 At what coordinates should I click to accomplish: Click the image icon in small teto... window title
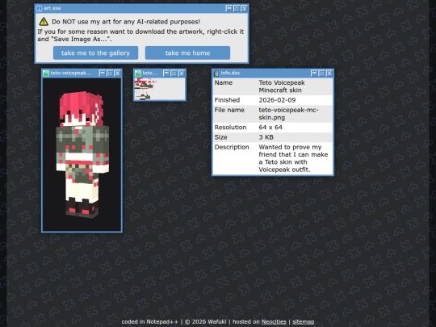pos(137,73)
